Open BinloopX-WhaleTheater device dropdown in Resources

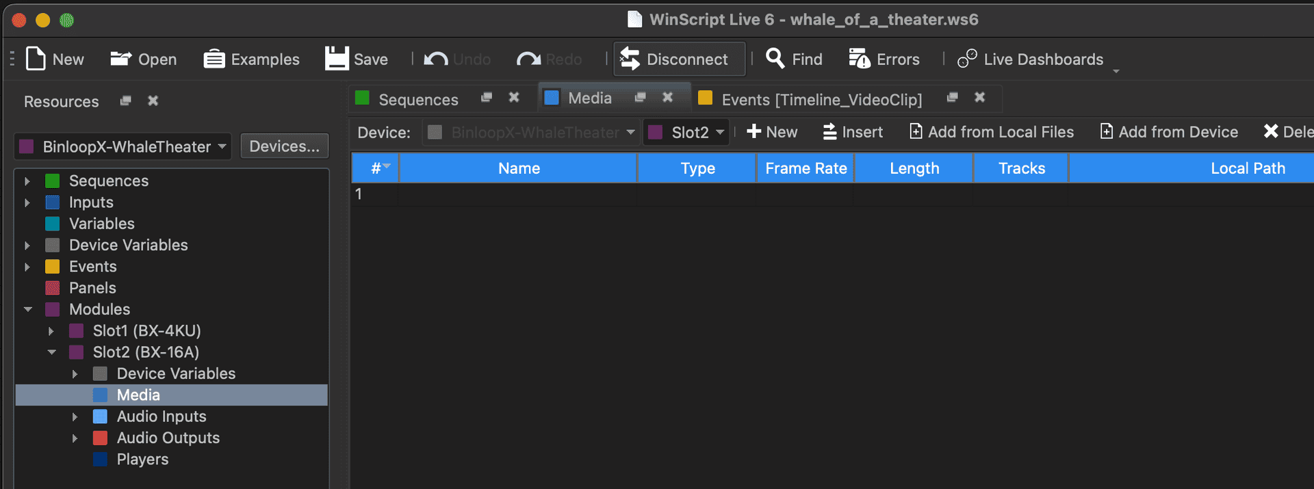pos(123,146)
